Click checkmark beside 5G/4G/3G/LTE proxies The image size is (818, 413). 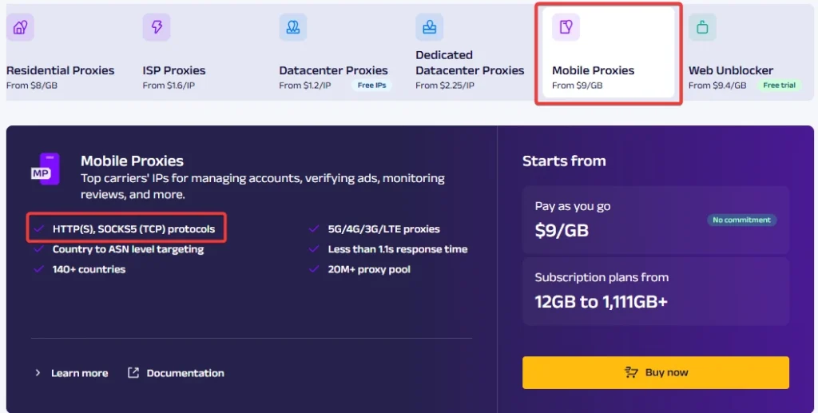click(314, 229)
